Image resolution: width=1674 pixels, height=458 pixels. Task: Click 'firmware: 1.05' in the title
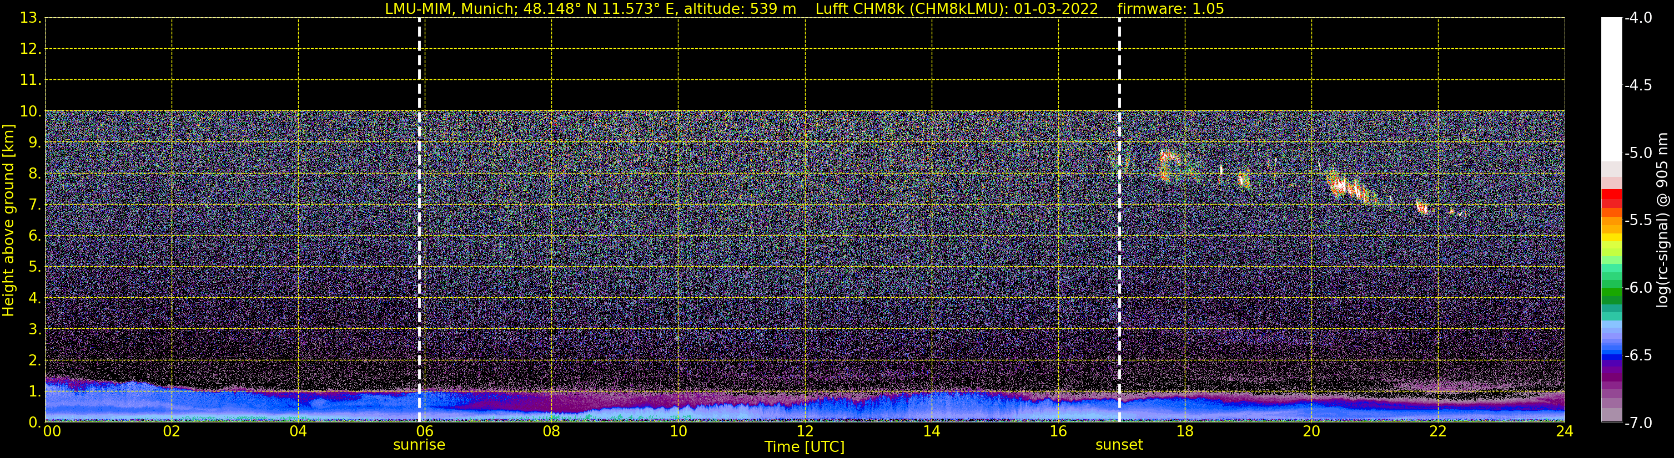coord(1170,9)
